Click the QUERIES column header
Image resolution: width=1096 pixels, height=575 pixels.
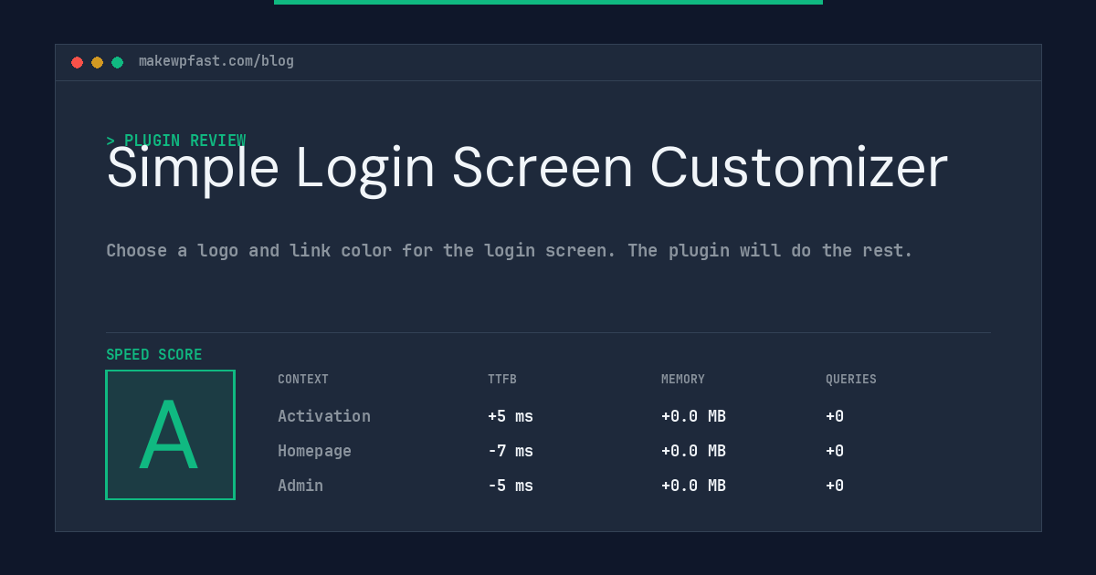click(x=851, y=379)
